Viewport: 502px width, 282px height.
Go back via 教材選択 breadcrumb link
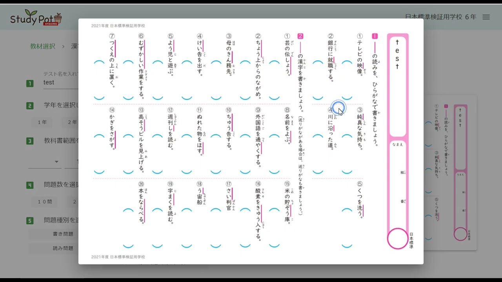43,46
